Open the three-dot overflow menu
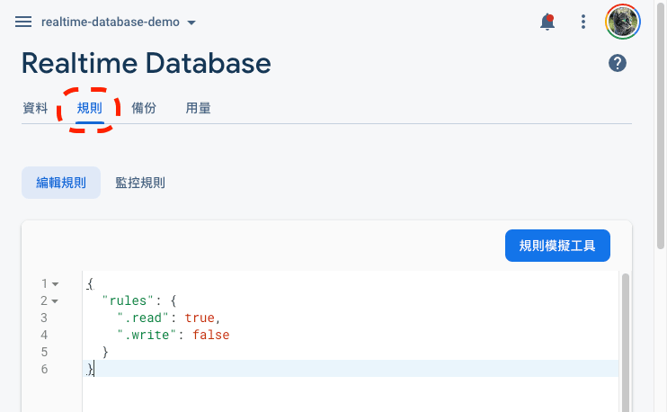Image resolution: width=667 pixels, height=412 pixels. 583,22
